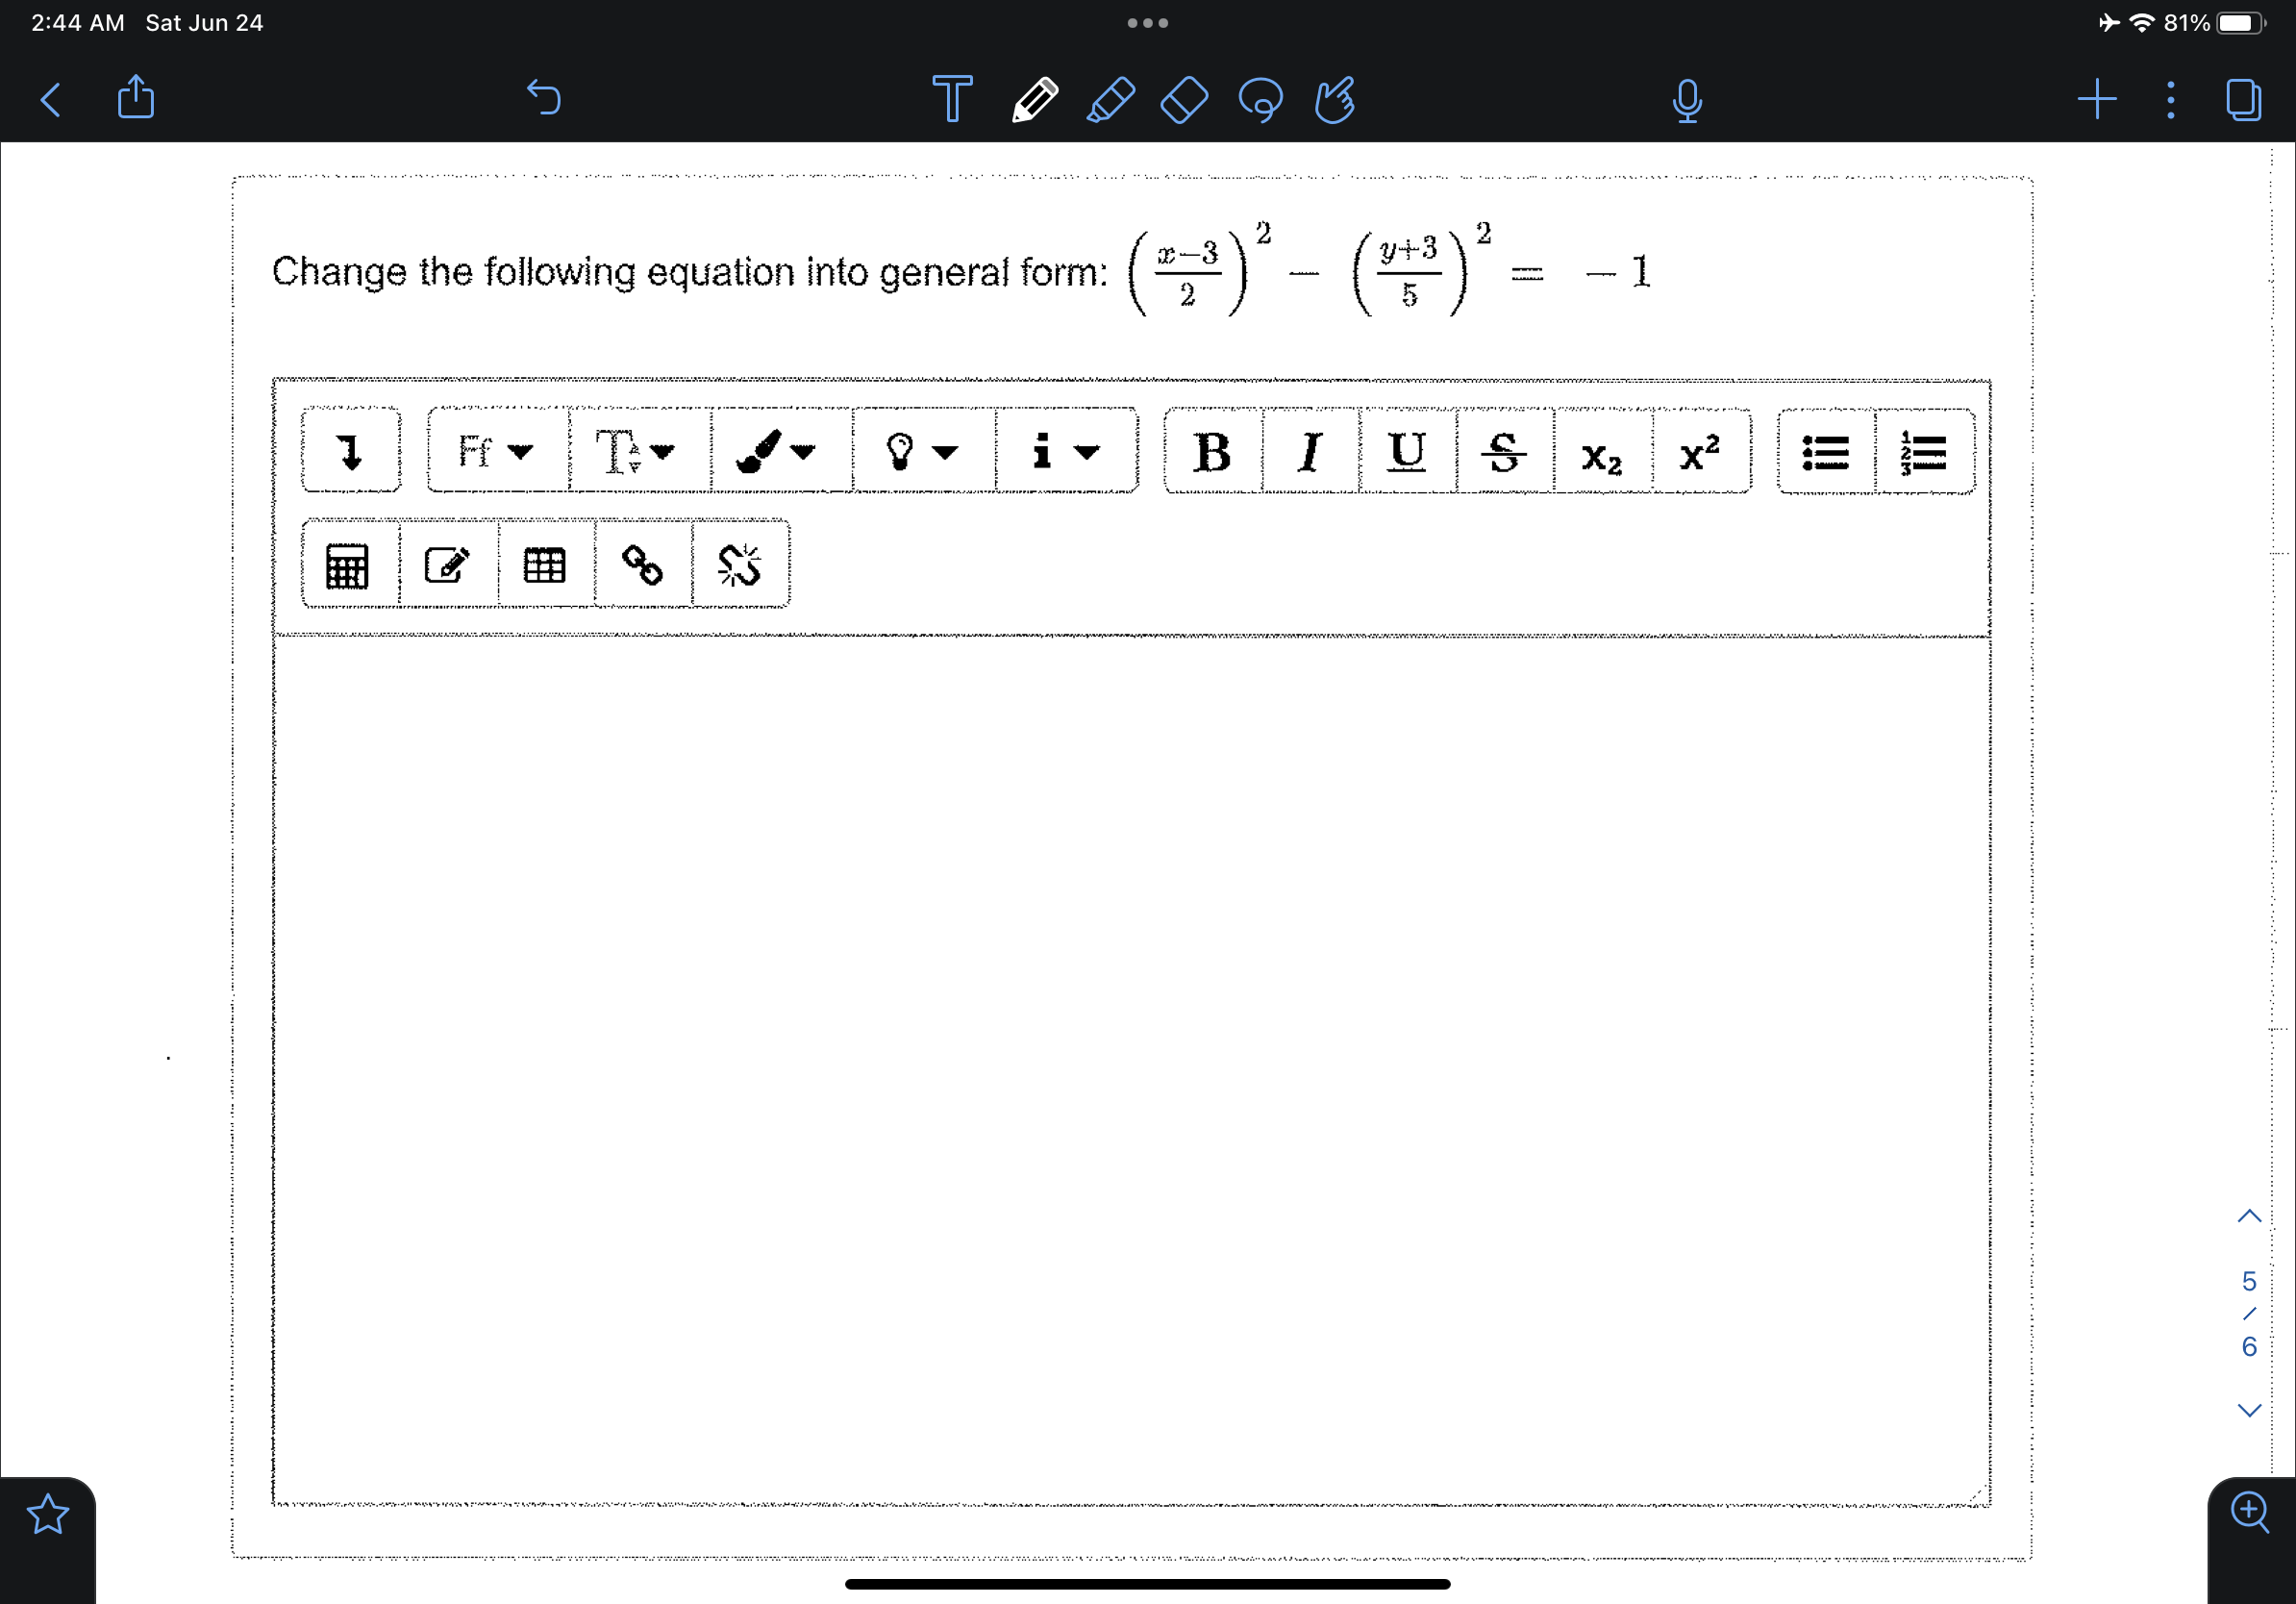2296x1604 pixels.
Task: Select the Eraser tool
Action: (1183, 100)
